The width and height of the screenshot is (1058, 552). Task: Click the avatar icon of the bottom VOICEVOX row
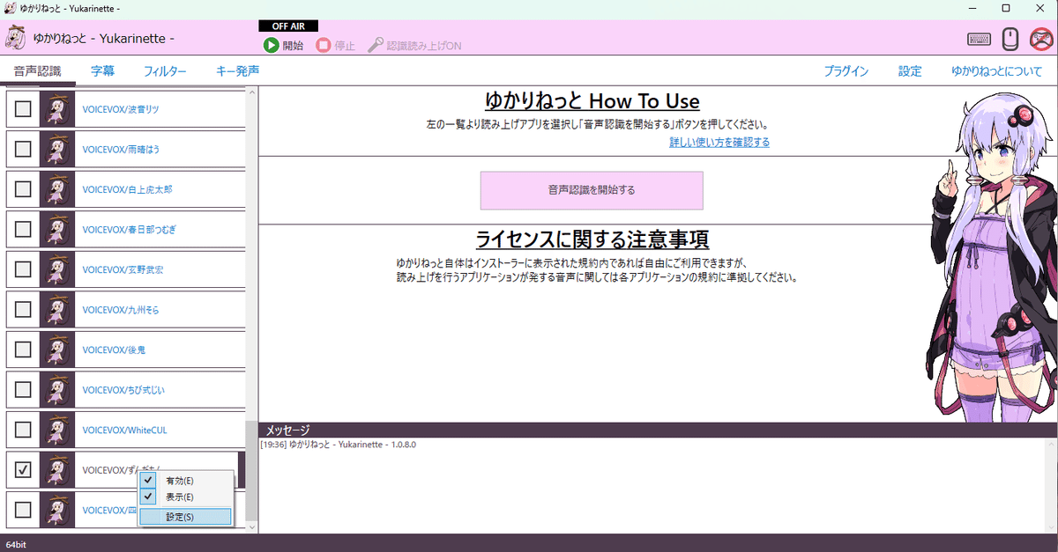pos(59,510)
